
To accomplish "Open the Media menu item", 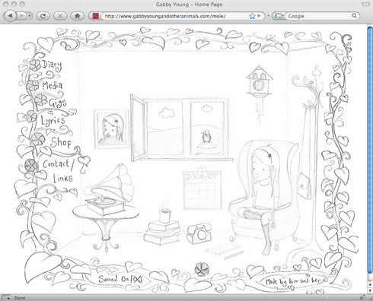I will [53, 85].
